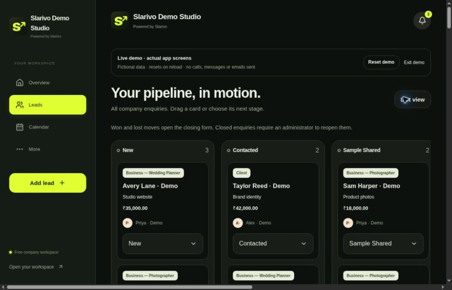Click the New column header
The height and width of the screenshot is (290, 452).
click(x=128, y=150)
